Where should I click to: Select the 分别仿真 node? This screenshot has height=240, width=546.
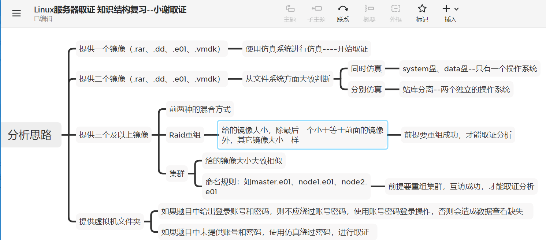(366, 89)
